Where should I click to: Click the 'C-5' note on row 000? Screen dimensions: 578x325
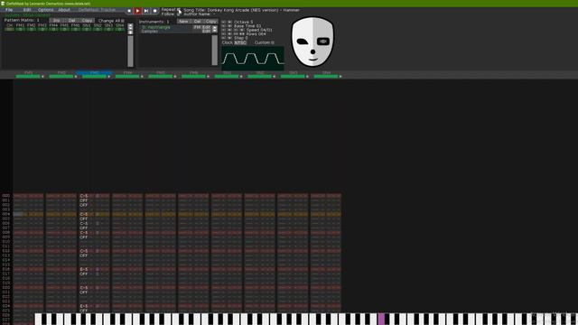coord(84,196)
